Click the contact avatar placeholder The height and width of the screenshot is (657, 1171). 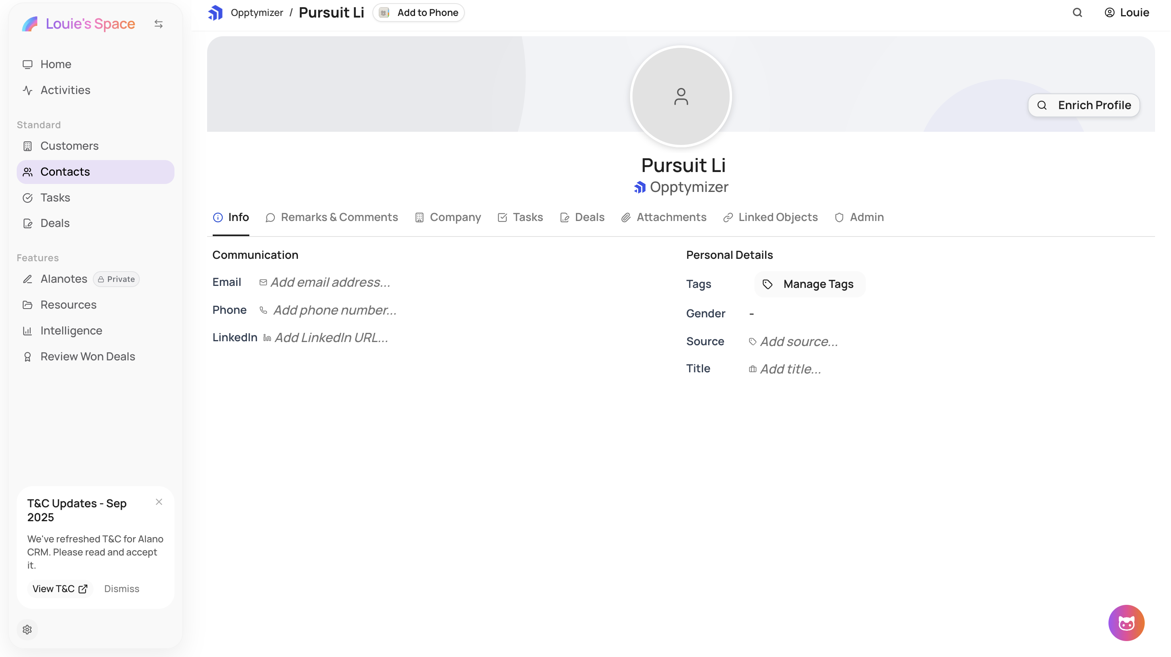click(681, 96)
